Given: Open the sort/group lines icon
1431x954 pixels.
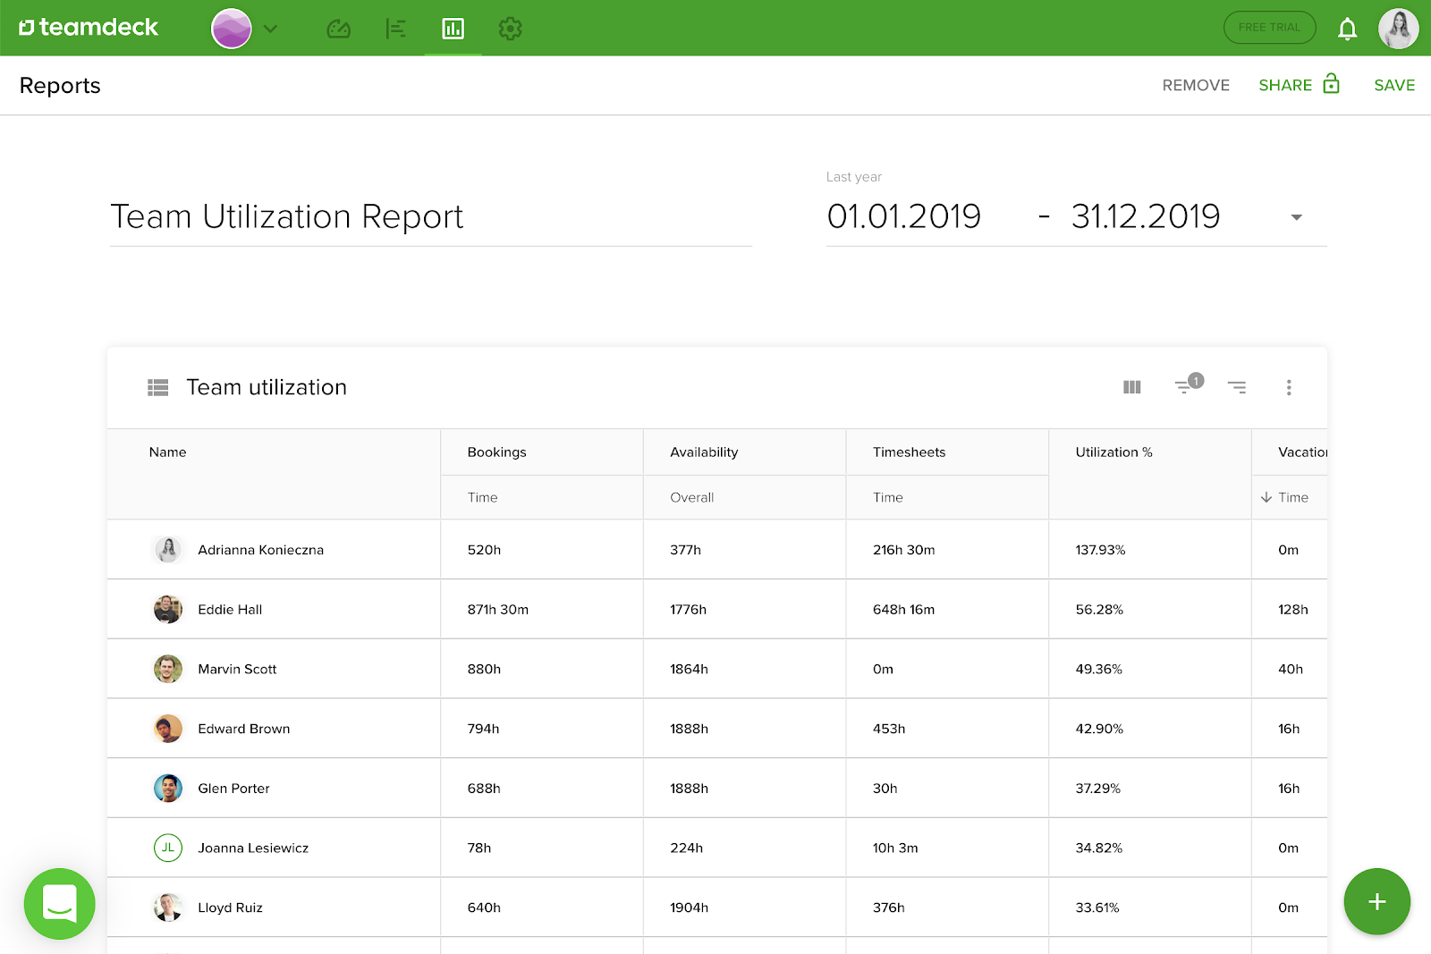Looking at the screenshot, I should pyautogui.click(x=1237, y=387).
